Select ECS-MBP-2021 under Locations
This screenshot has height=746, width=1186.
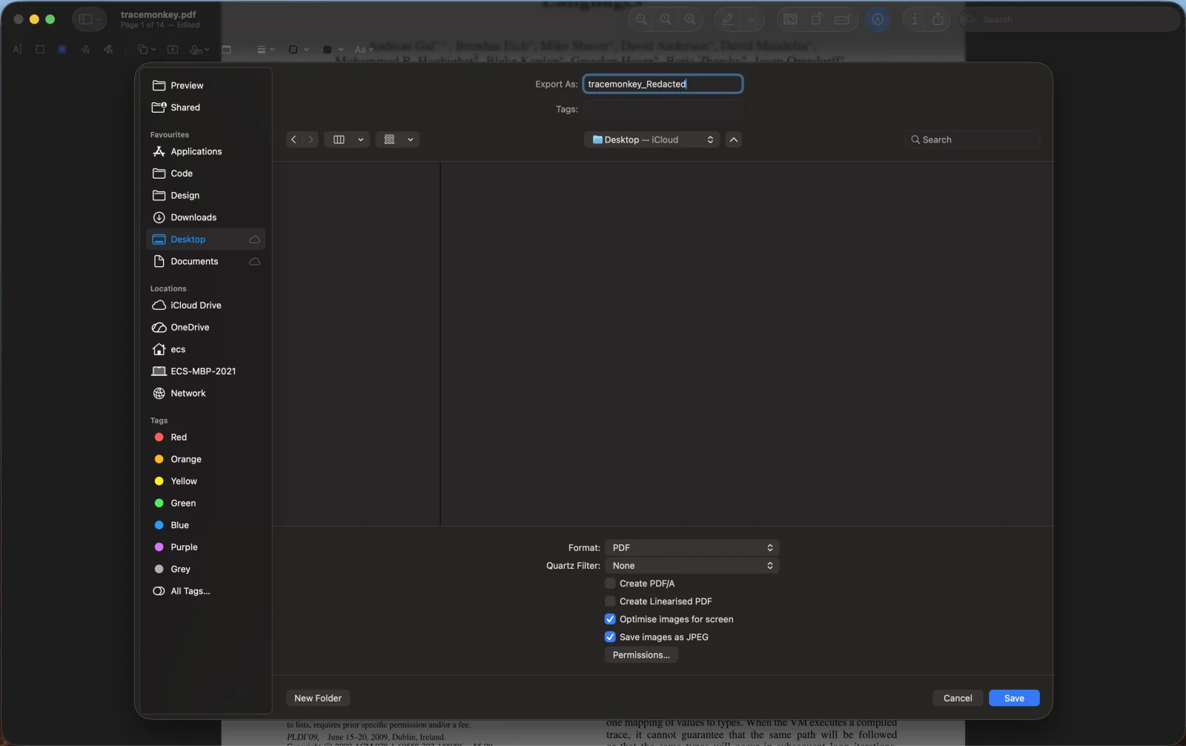tap(205, 372)
